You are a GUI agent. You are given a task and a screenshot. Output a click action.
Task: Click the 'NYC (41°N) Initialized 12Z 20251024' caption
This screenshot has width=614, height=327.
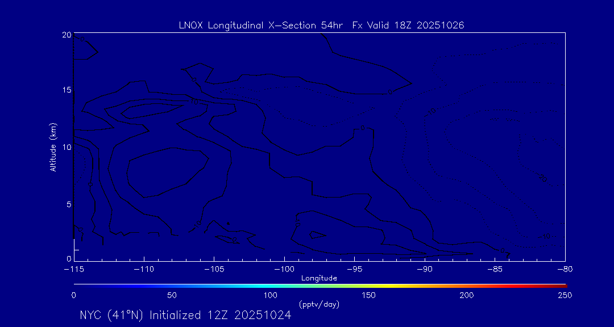pyautogui.click(x=185, y=315)
